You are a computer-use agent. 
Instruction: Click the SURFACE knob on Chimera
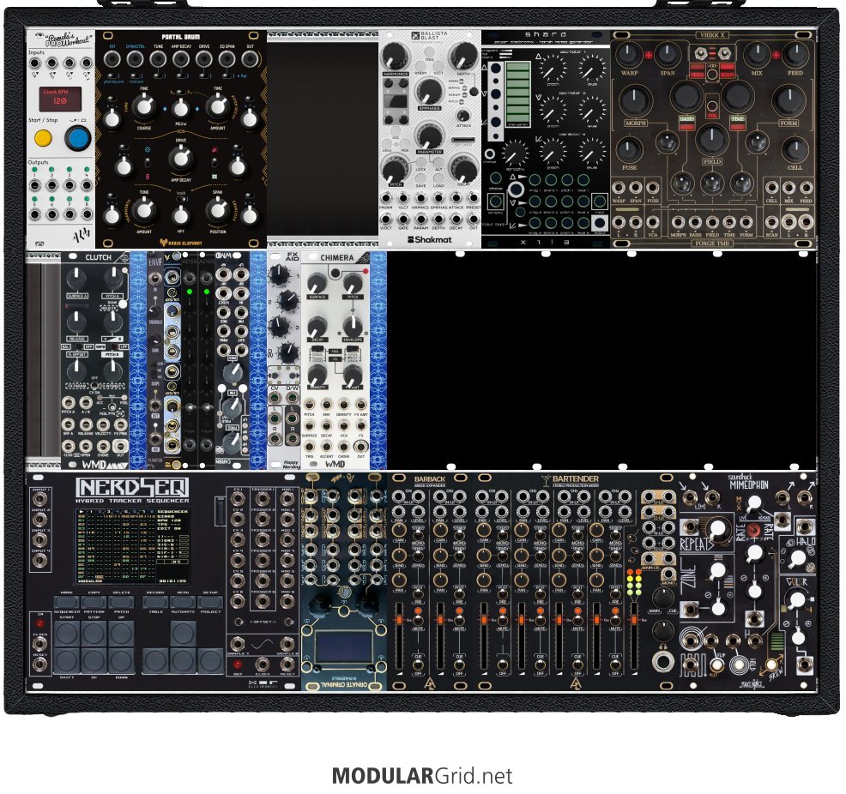point(317,282)
